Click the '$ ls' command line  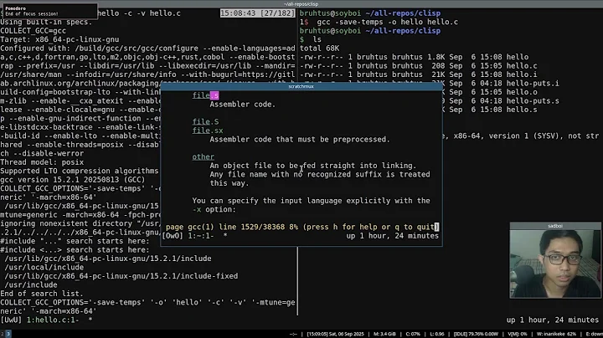coord(311,39)
